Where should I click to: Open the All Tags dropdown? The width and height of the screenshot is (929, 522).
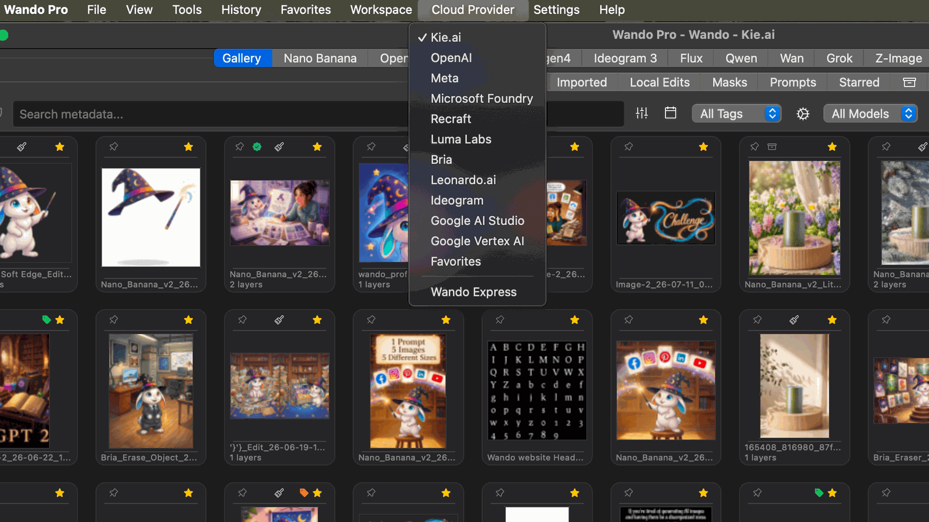pos(736,114)
